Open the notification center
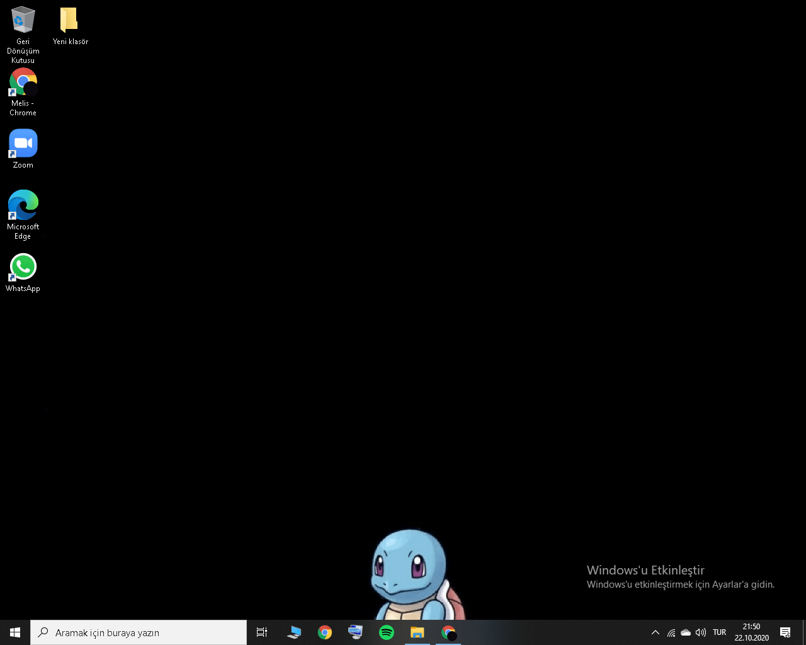The width and height of the screenshot is (806, 645). coord(785,632)
